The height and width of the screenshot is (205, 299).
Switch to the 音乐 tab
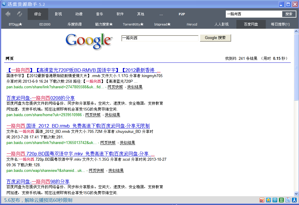pyautogui.click(x=100, y=14)
